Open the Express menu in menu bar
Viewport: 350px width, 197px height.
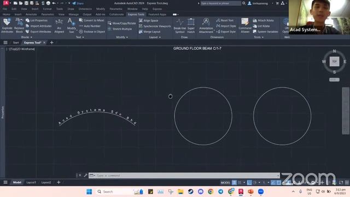click(x=157, y=9)
